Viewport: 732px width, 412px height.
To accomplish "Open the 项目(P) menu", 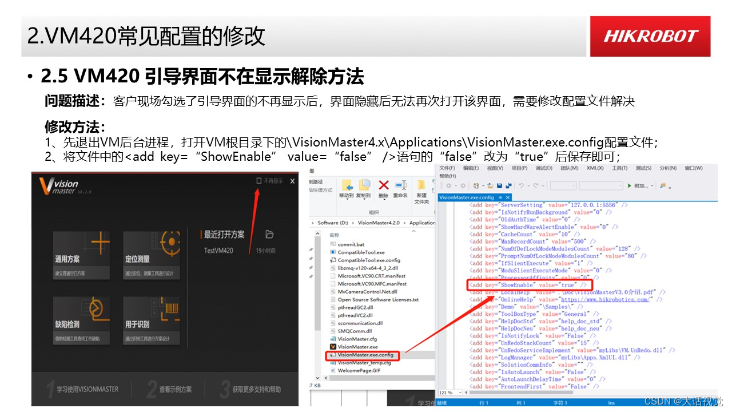I will point(519,168).
